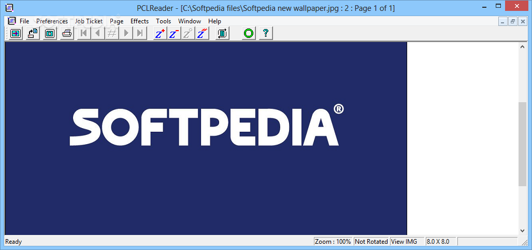Click the go-to page number (#) button
532x250 pixels.
point(112,33)
